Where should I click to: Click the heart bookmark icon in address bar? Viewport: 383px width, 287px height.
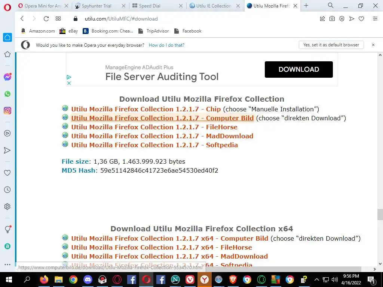361,19
